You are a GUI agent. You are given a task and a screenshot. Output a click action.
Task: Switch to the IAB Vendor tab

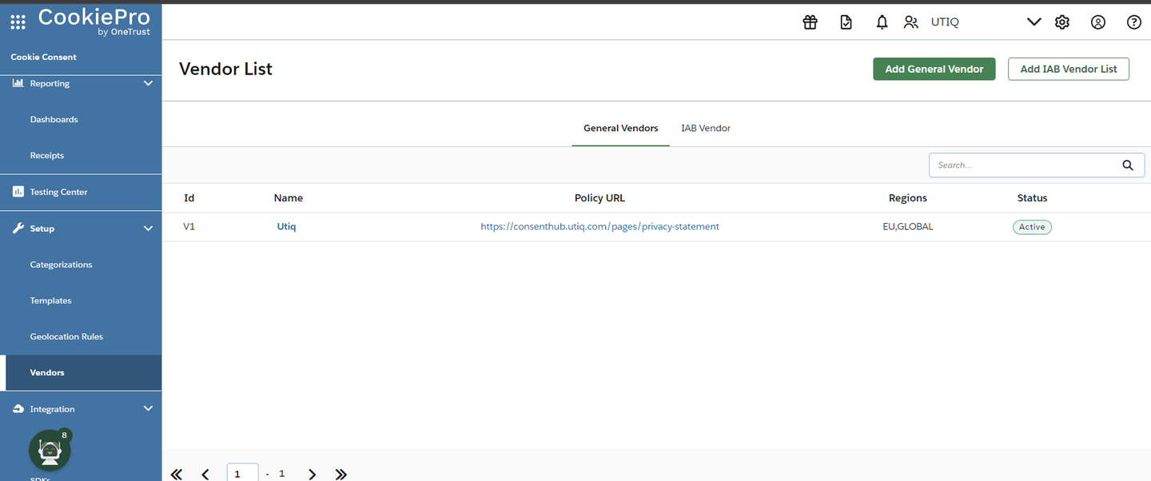pos(705,128)
